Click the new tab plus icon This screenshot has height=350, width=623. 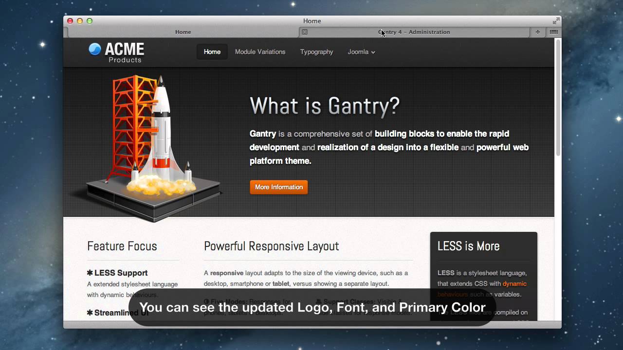point(537,32)
